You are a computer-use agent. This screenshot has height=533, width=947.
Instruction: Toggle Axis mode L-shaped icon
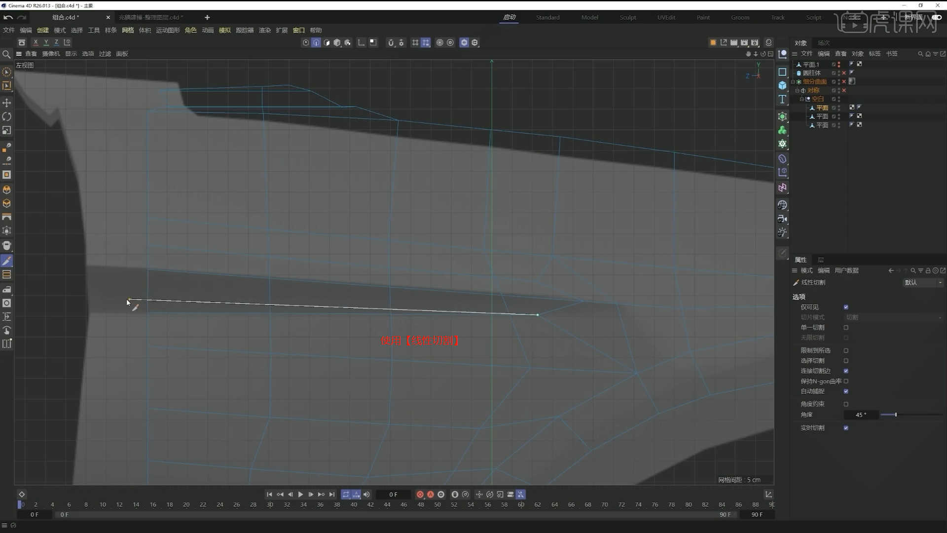click(362, 43)
